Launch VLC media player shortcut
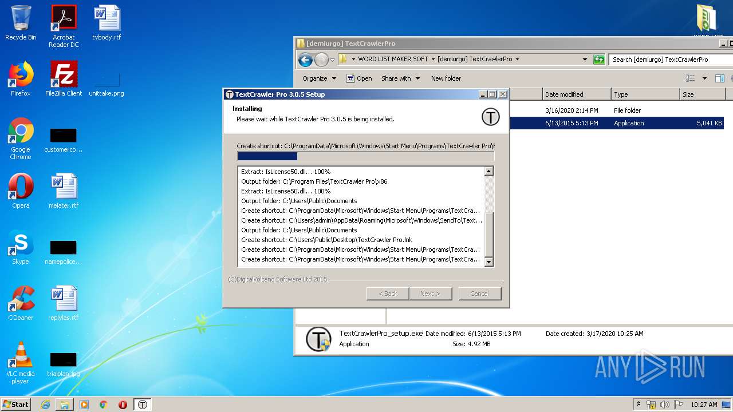This screenshot has width=733, height=412. (x=21, y=363)
